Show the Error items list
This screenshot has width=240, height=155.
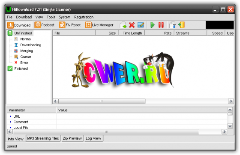pos(24,63)
